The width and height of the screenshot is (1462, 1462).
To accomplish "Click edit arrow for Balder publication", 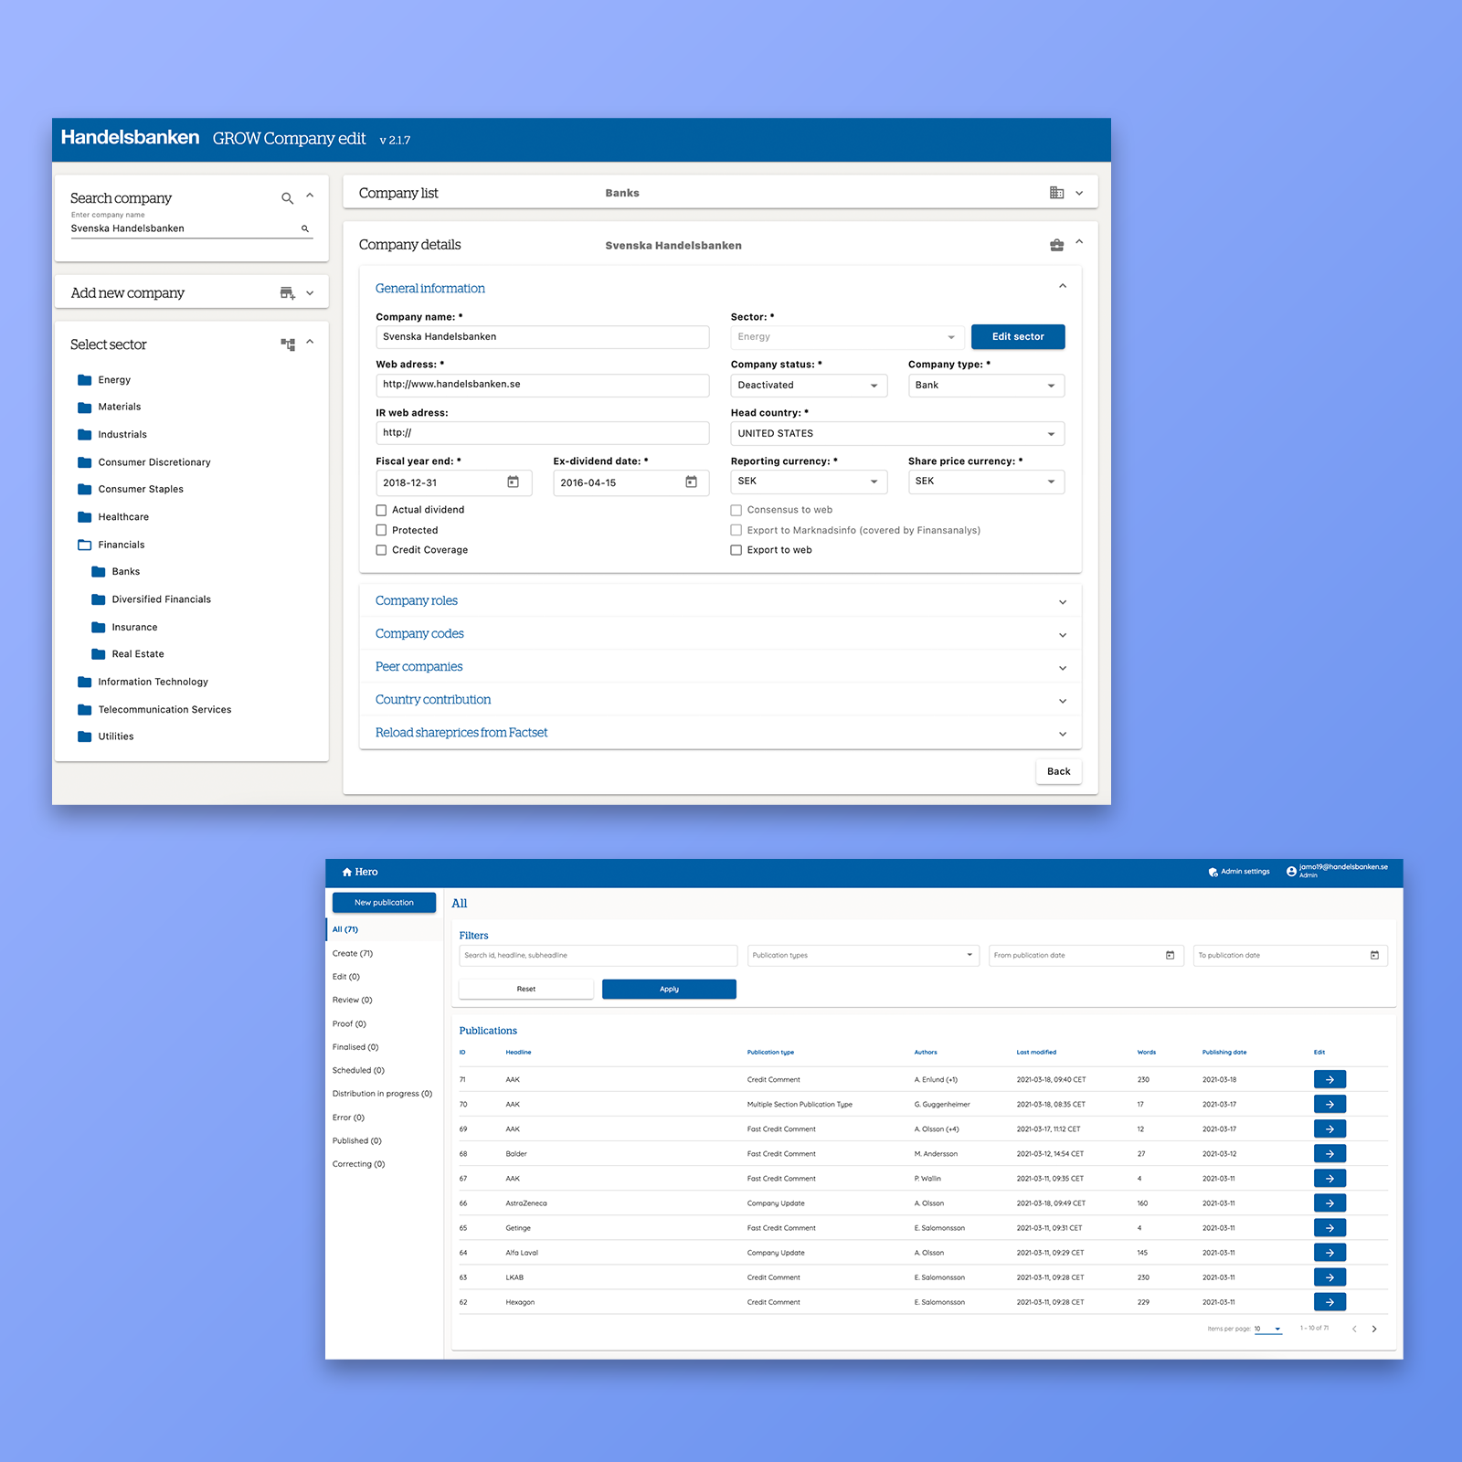I will point(1330,1154).
